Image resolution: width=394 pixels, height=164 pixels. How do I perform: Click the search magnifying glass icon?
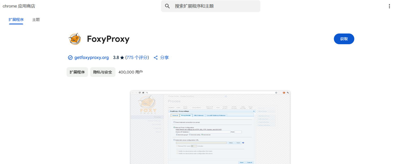pos(167,6)
